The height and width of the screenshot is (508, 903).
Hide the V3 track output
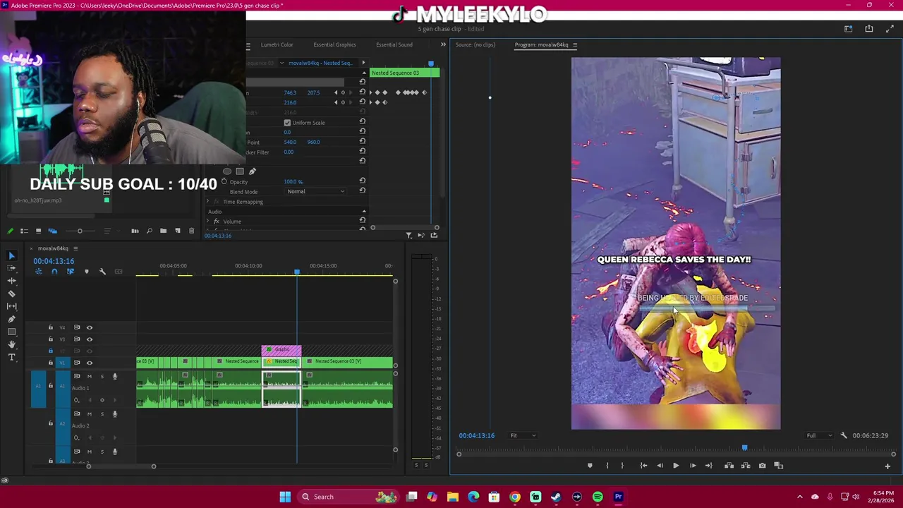[x=89, y=339]
